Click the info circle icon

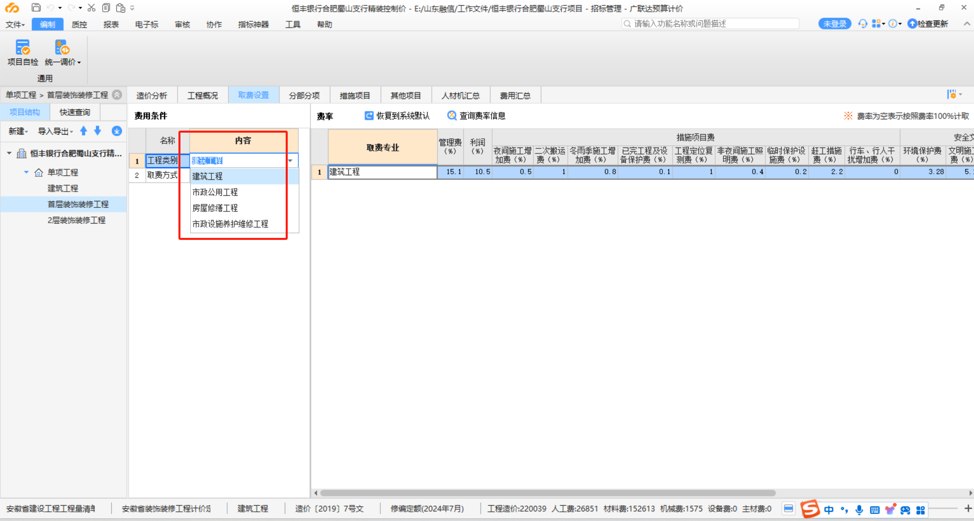pyautogui.click(x=893, y=23)
